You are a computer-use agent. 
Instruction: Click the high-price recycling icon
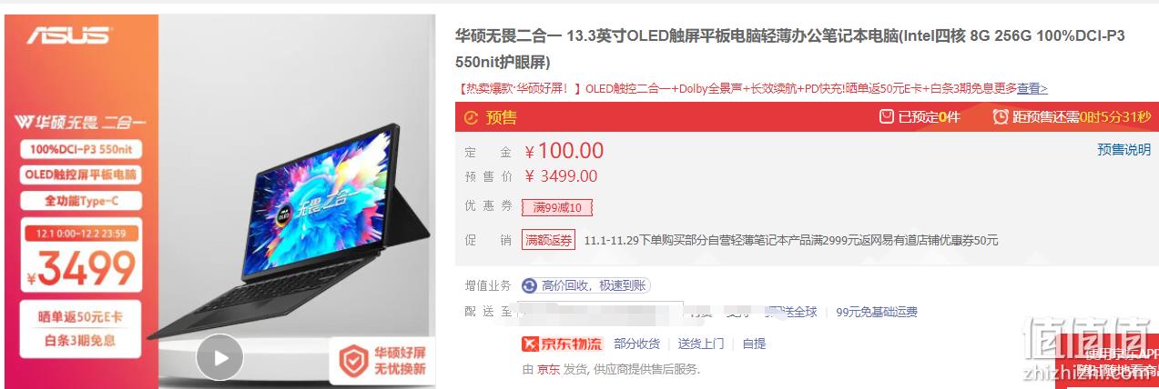click(528, 285)
